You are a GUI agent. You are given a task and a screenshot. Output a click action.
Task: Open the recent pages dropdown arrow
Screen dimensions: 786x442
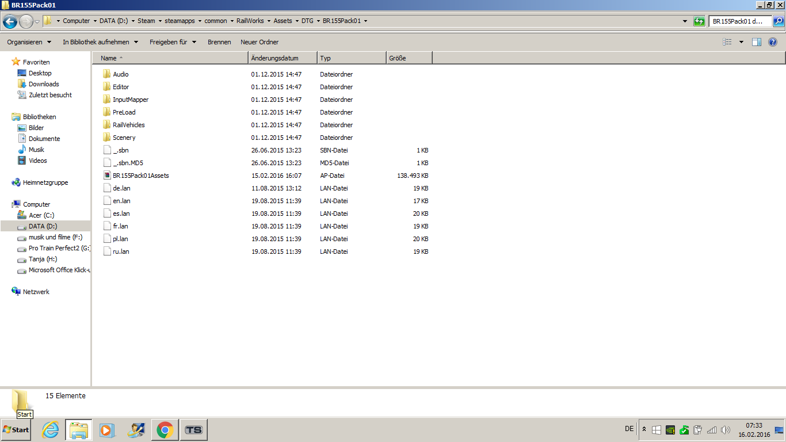(x=37, y=22)
